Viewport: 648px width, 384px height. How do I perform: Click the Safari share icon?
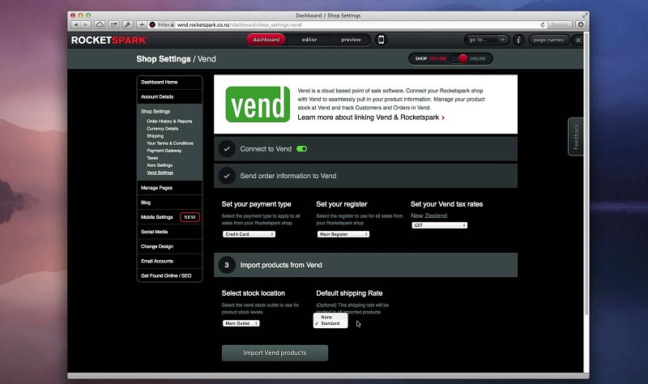click(113, 25)
